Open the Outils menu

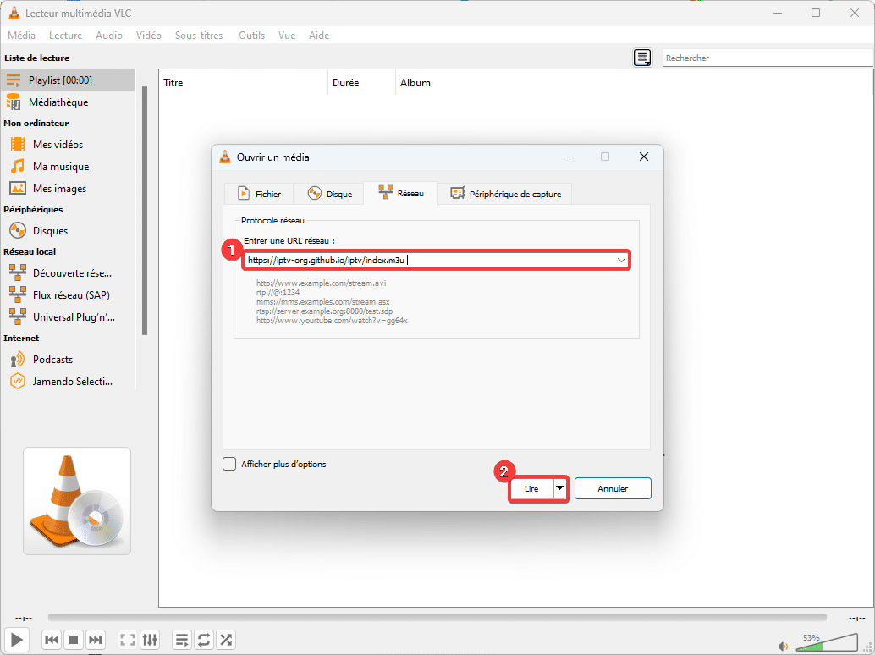click(251, 35)
